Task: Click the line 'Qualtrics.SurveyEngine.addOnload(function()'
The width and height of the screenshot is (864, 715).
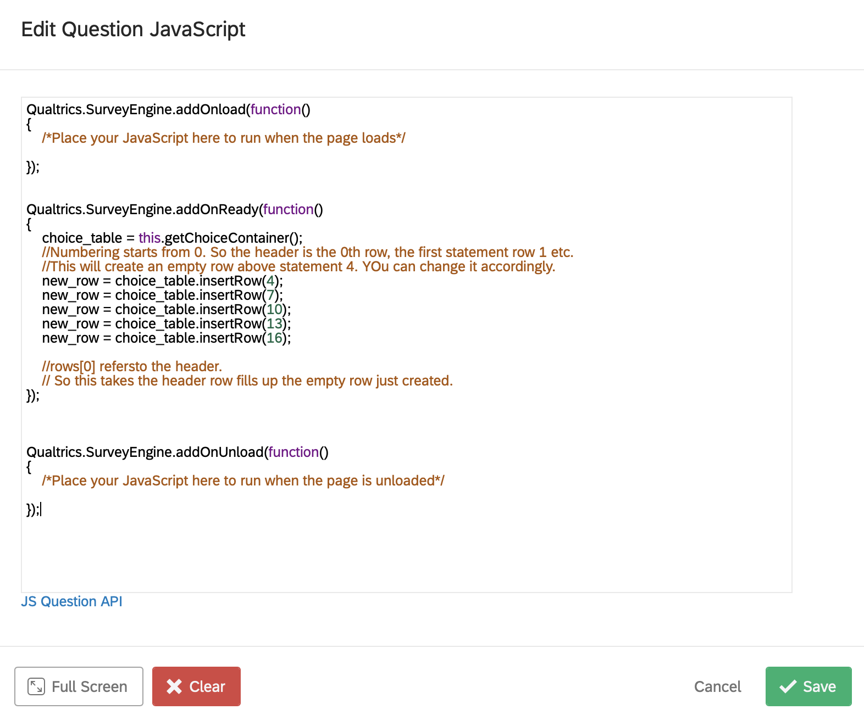Action: point(168,109)
